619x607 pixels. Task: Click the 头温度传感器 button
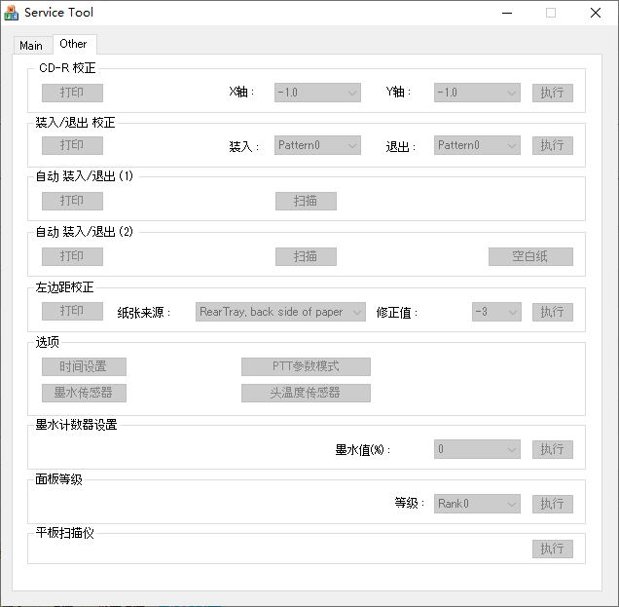coord(306,393)
